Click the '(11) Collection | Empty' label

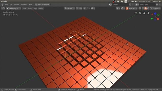10,15
